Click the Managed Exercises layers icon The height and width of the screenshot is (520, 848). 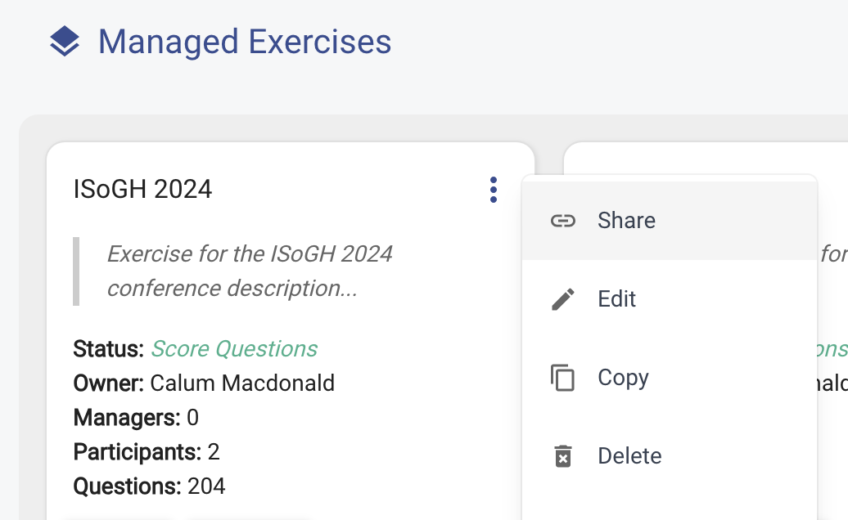65,42
